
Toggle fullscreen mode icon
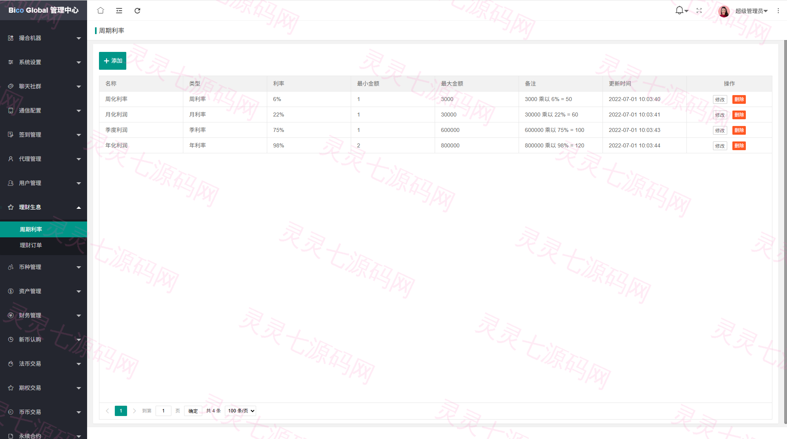click(699, 11)
